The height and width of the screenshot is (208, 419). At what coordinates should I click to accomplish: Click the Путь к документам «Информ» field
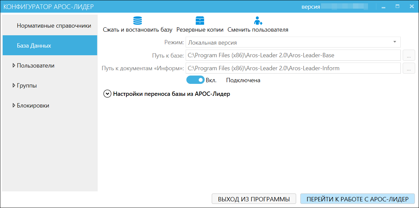click(293, 69)
